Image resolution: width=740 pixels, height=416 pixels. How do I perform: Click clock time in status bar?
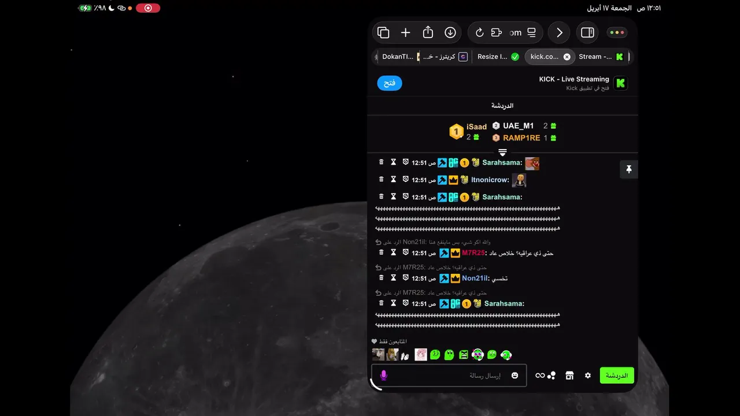point(649,8)
